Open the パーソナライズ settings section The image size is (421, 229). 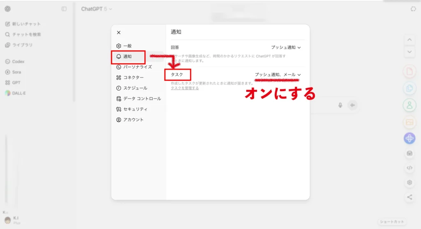[139, 67]
